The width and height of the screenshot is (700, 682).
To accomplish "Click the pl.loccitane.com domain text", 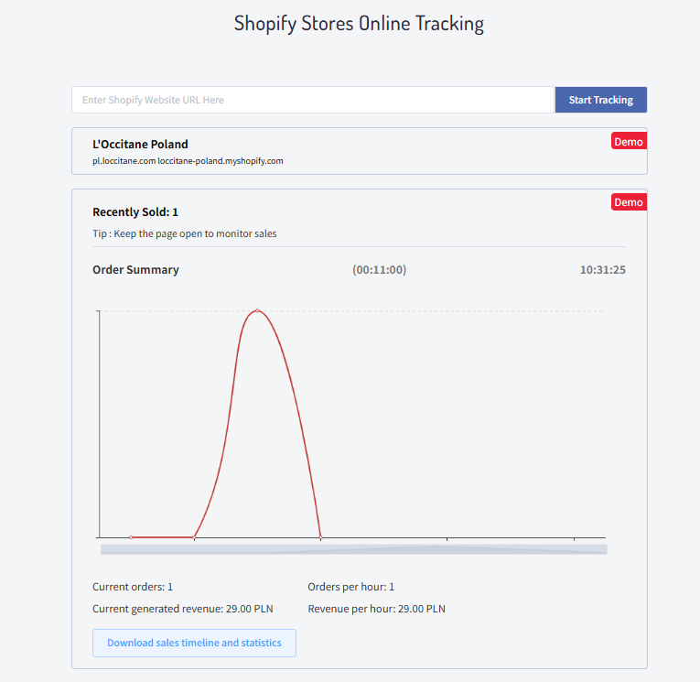I will coord(124,161).
